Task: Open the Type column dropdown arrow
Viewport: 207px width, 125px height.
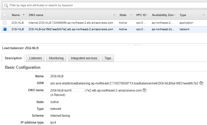Action: (x=203, y=15)
